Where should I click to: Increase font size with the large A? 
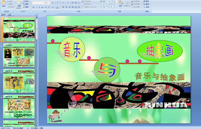(53, 3)
